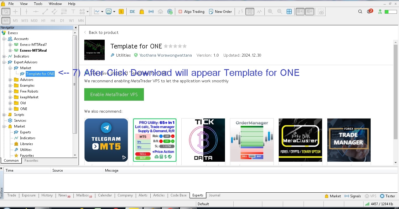Expand the Scripts node
Image resolution: width=399 pixels, height=209 pixels.
(x=4, y=115)
